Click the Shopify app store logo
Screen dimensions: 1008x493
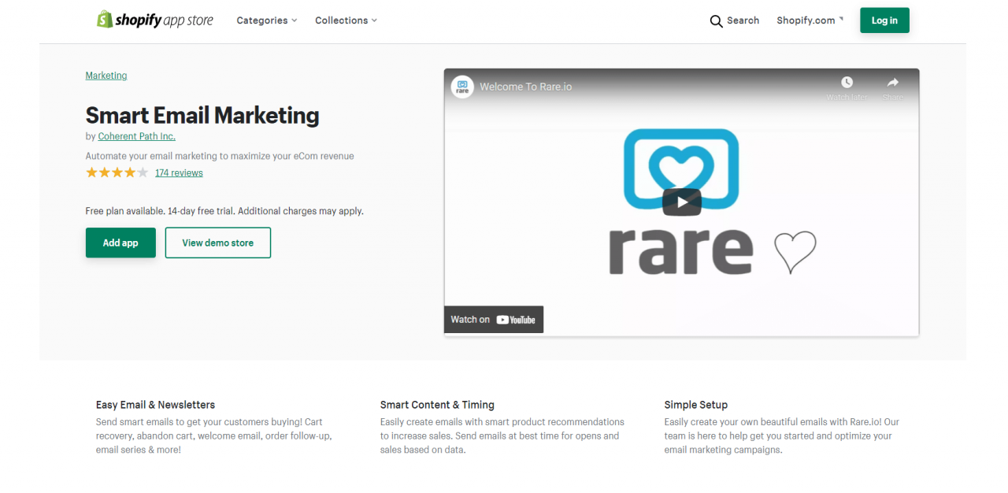click(155, 20)
